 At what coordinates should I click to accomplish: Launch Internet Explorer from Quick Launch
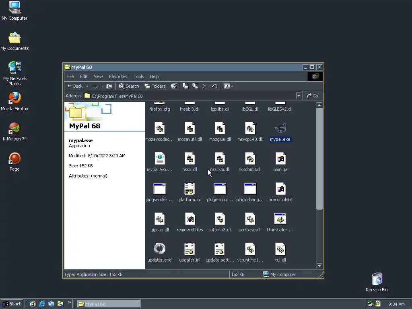coord(42,304)
